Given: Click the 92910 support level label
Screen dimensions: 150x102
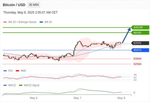Looking at the screenshot, I should pyautogui.click(x=137, y=64).
